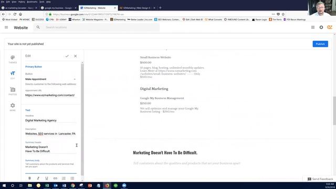Confirm edits with the checkmark icon
This screenshot has height=189, width=336.
click(67, 56)
